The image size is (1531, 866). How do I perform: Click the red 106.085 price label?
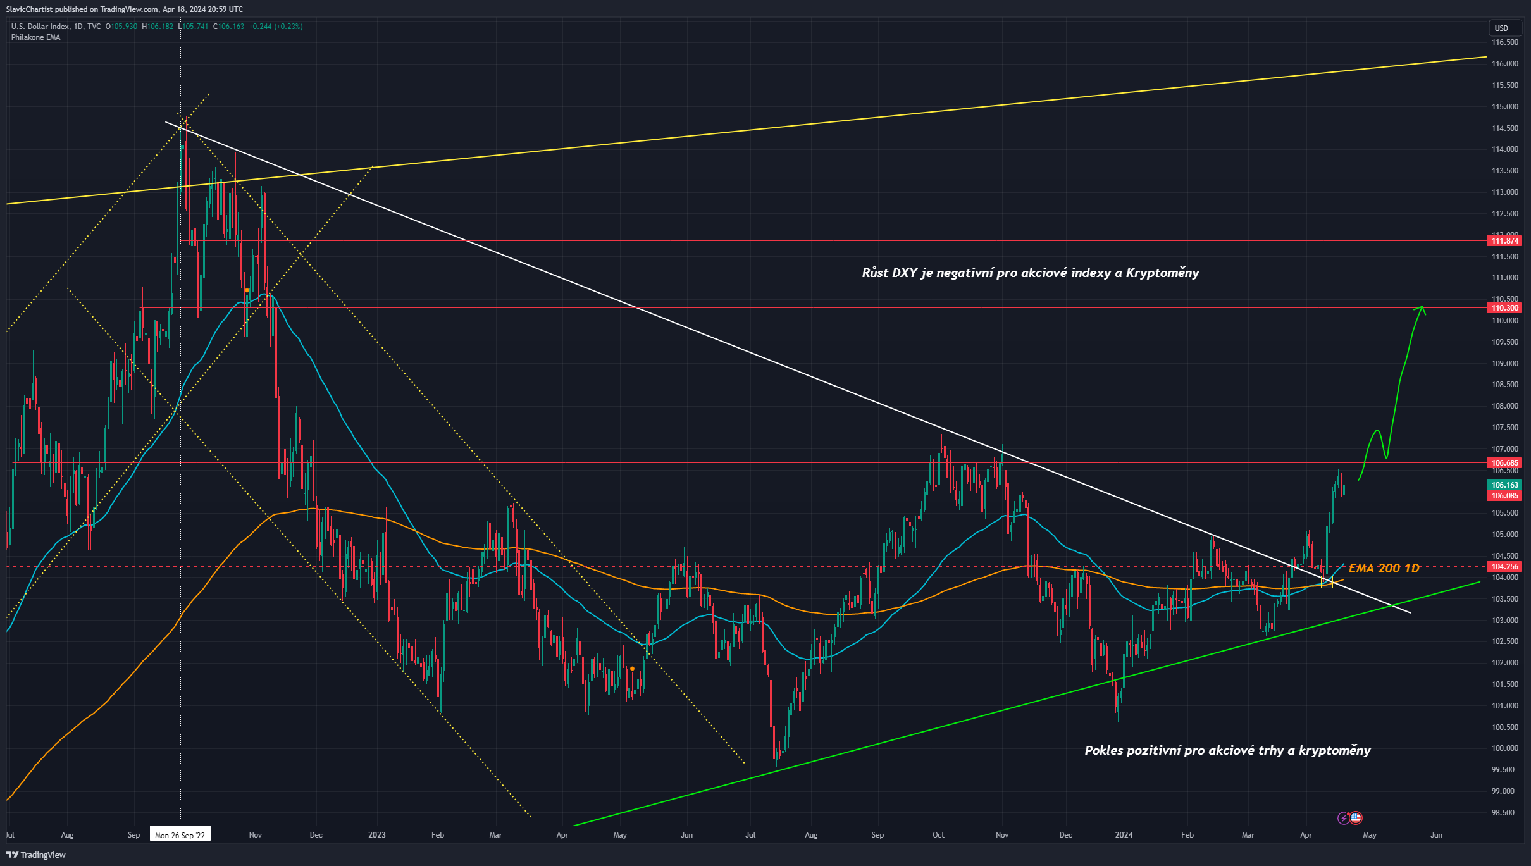point(1504,496)
